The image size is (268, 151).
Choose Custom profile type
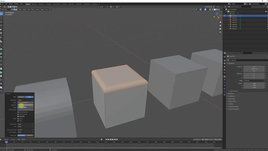tap(30, 135)
